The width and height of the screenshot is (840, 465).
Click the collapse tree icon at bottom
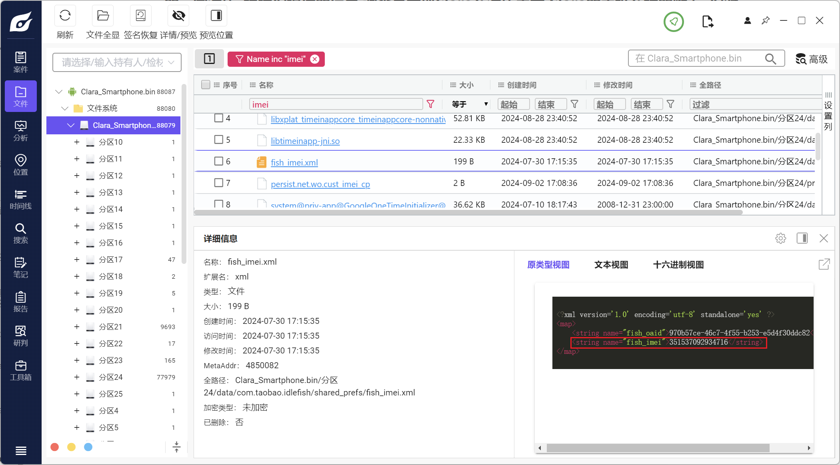176,447
